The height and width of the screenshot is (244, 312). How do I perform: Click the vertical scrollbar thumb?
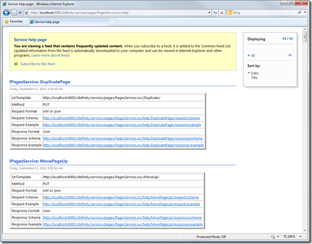[305, 37]
